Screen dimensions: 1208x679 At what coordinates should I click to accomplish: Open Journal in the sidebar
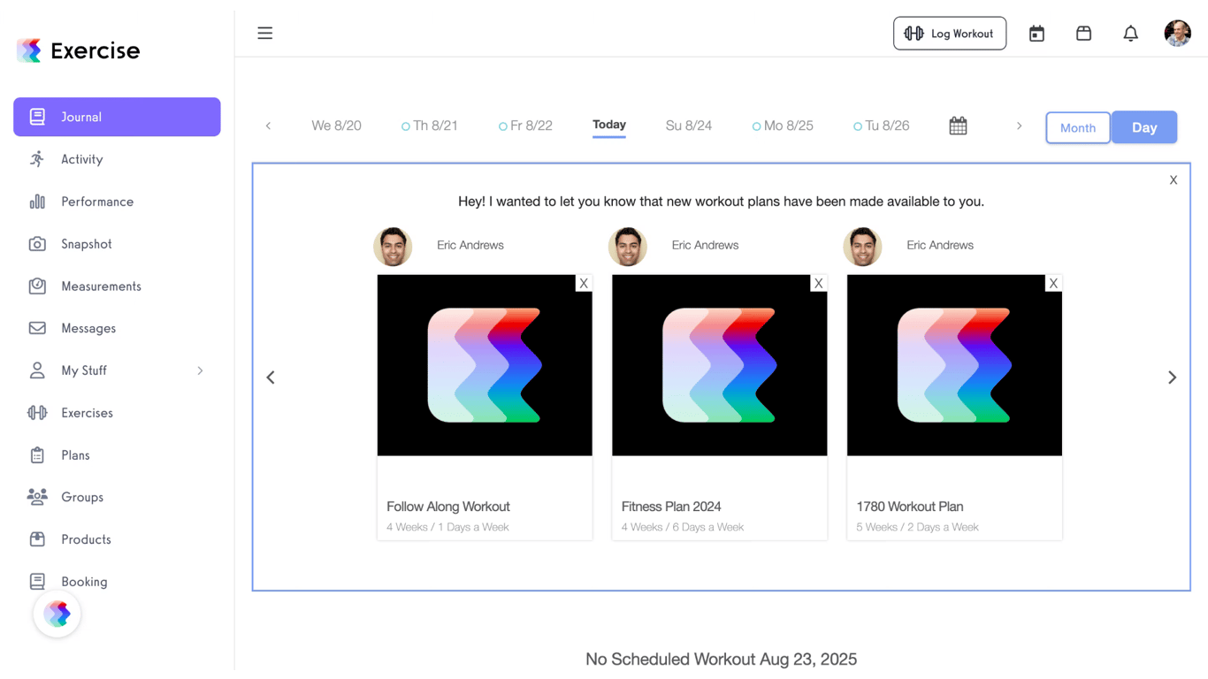pos(117,117)
